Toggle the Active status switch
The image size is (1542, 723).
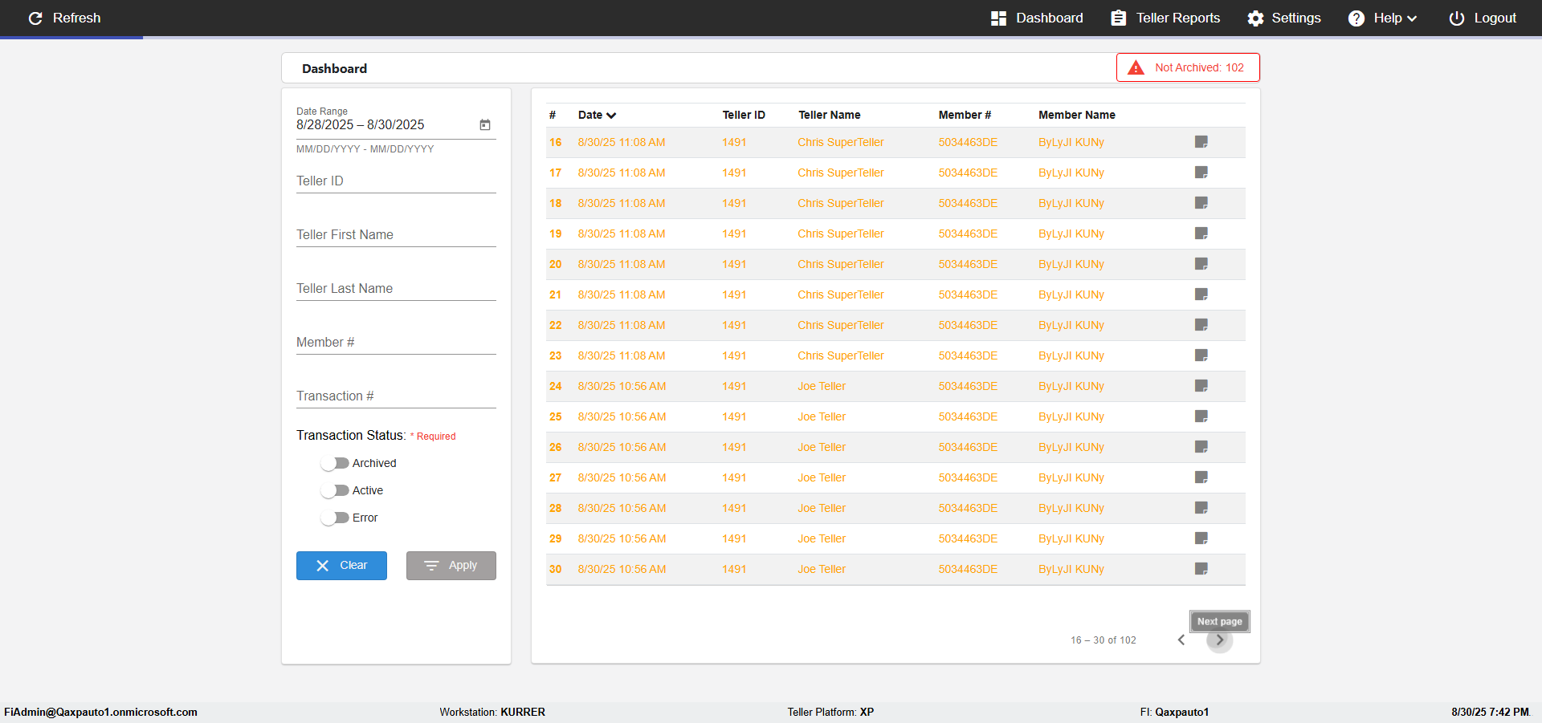coord(335,490)
